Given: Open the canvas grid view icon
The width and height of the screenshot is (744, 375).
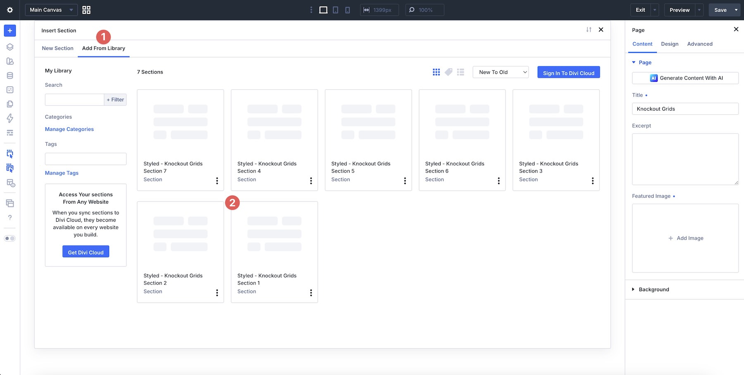Looking at the screenshot, I should click(86, 10).
